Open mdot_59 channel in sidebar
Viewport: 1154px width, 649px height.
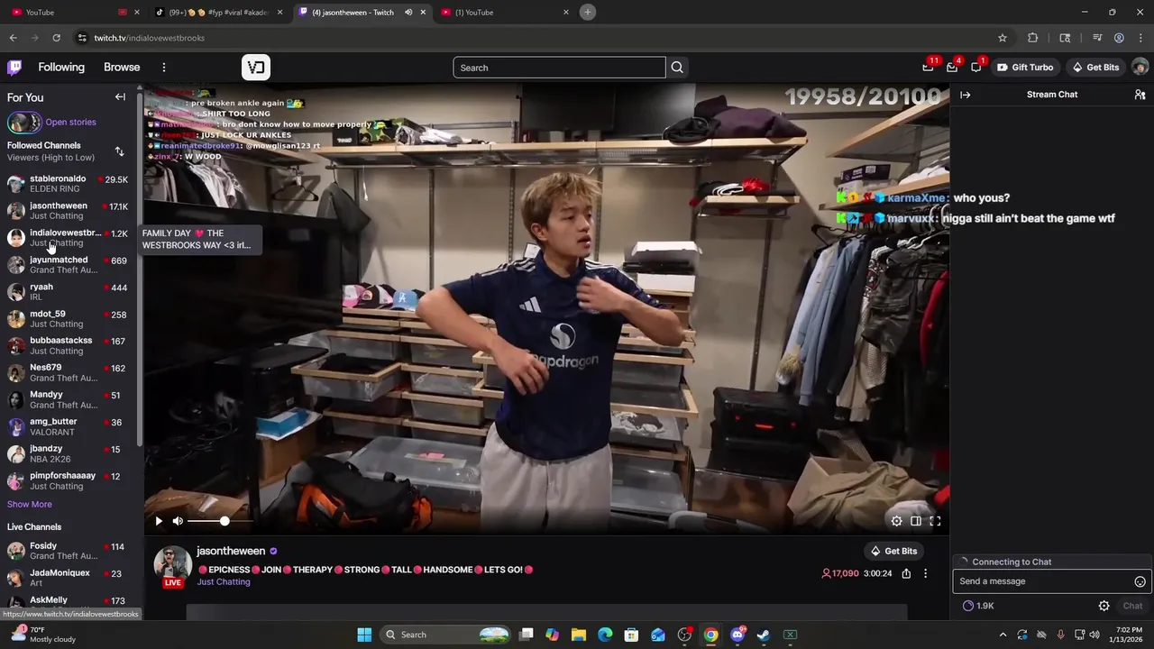pos(69,319)
